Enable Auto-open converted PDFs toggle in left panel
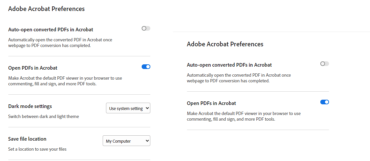The height and width of the screenshot is (161, 370). click(146, 29)
